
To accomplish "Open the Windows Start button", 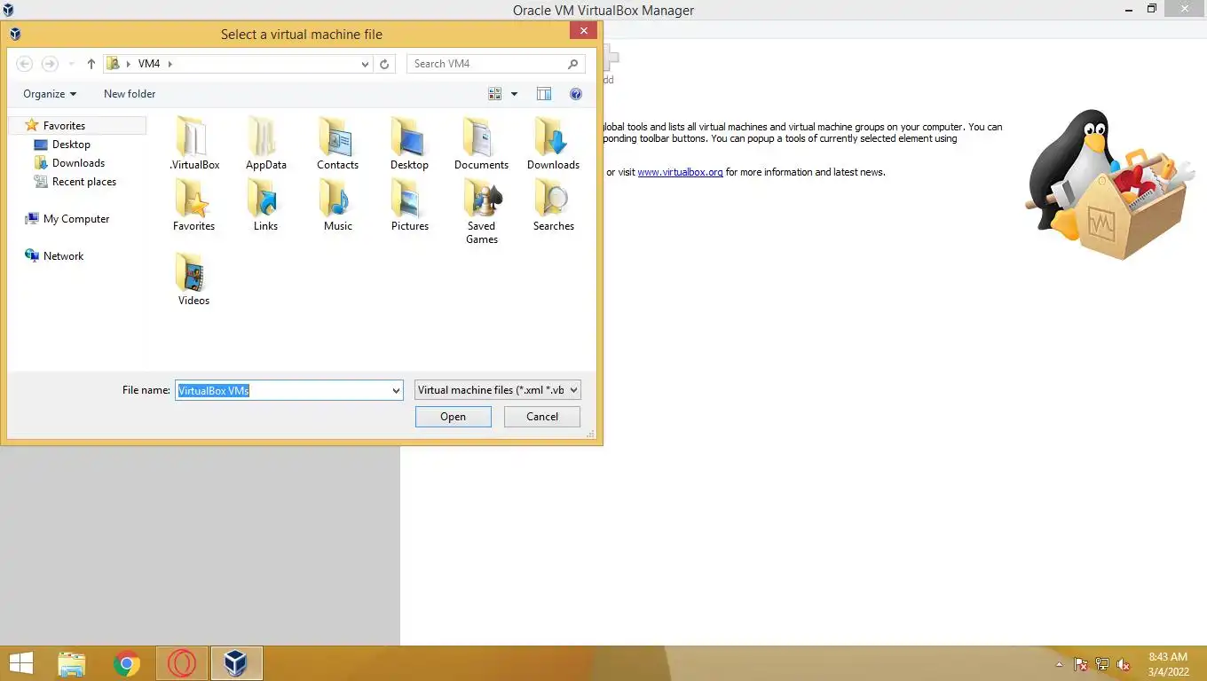I will [20, 663].
